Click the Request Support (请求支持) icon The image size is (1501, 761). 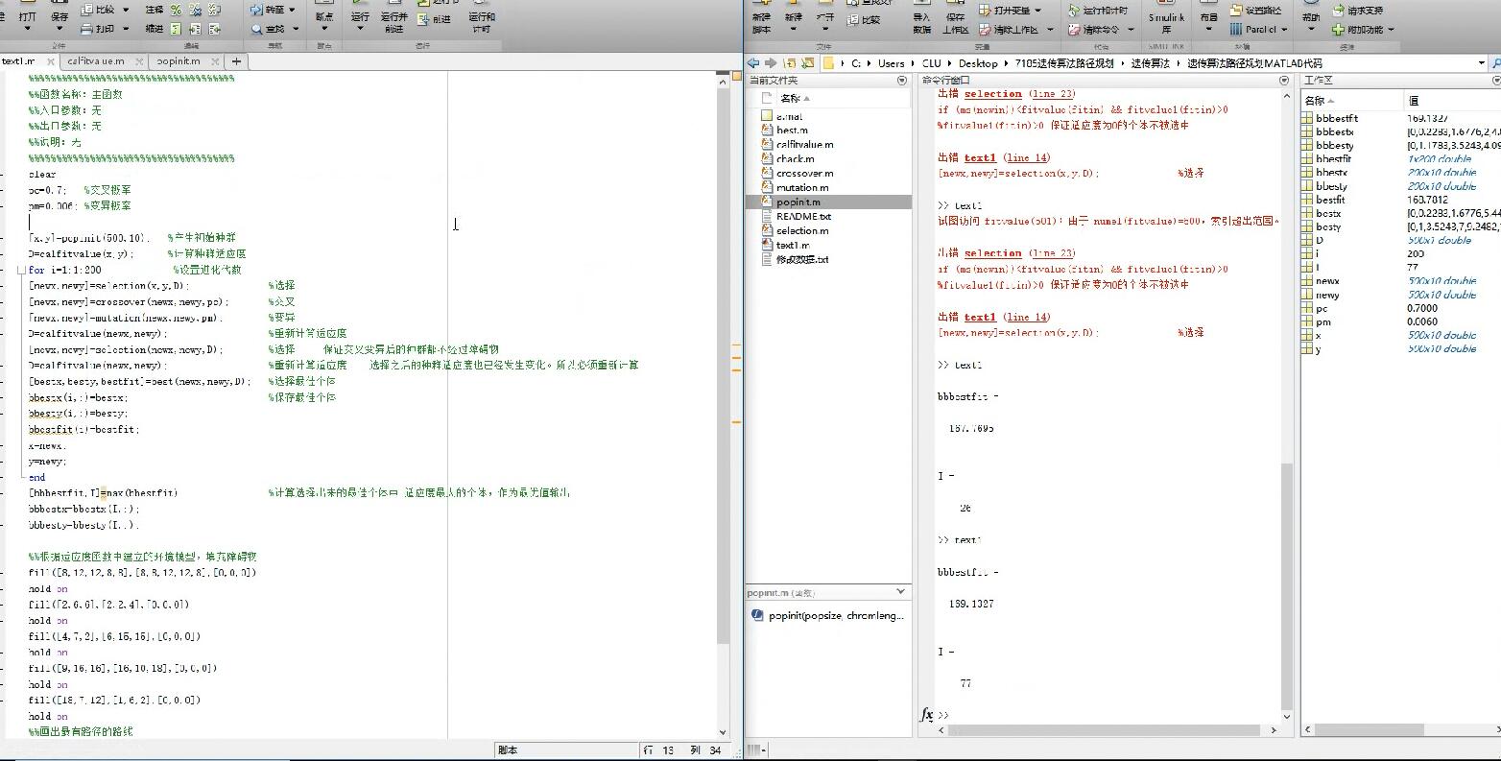pyautogui.click(x=1339, y=10)
